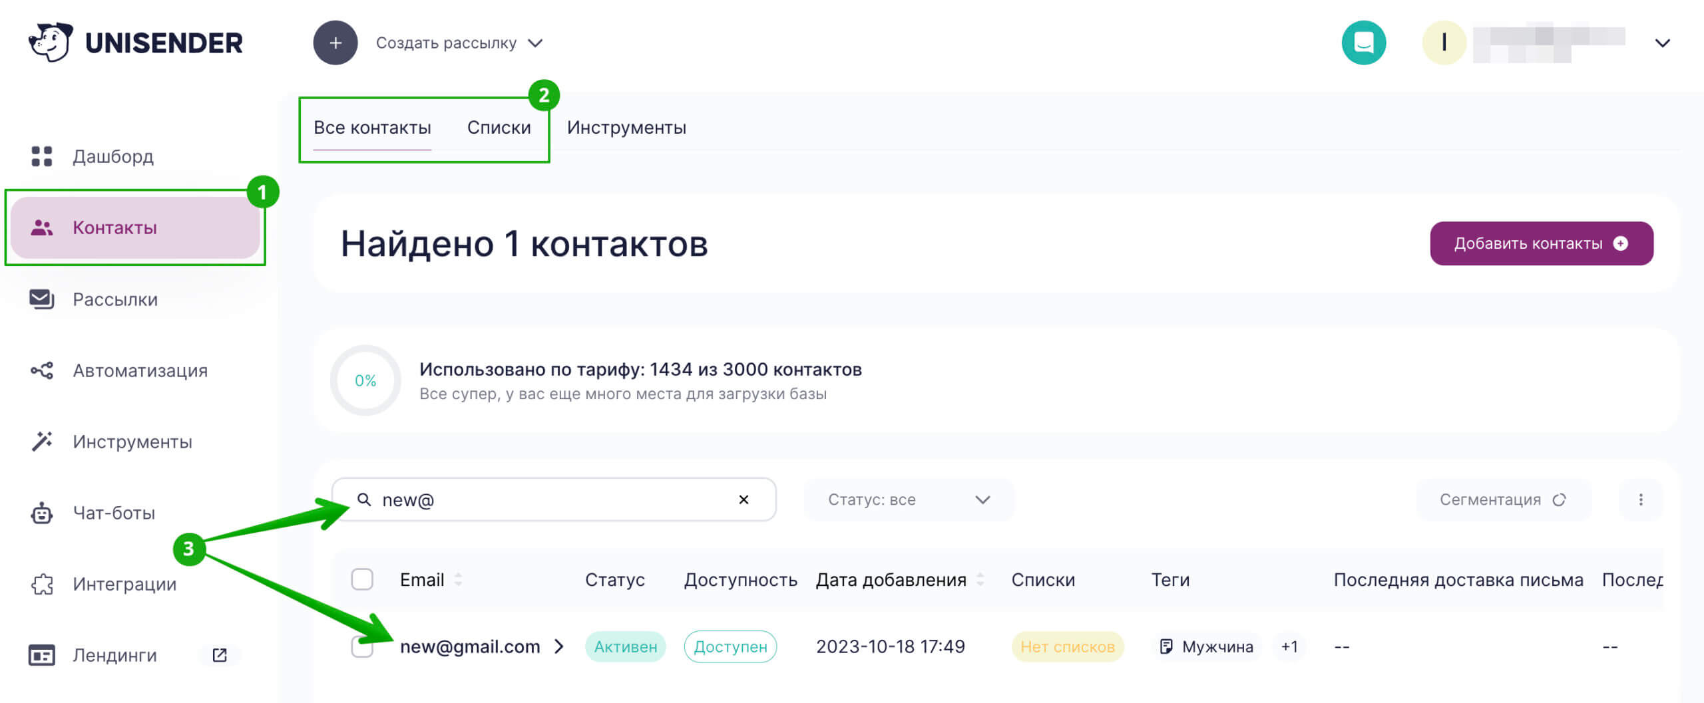
Task: Tick the new@gmail.com row checkbox
Action: 362,646
